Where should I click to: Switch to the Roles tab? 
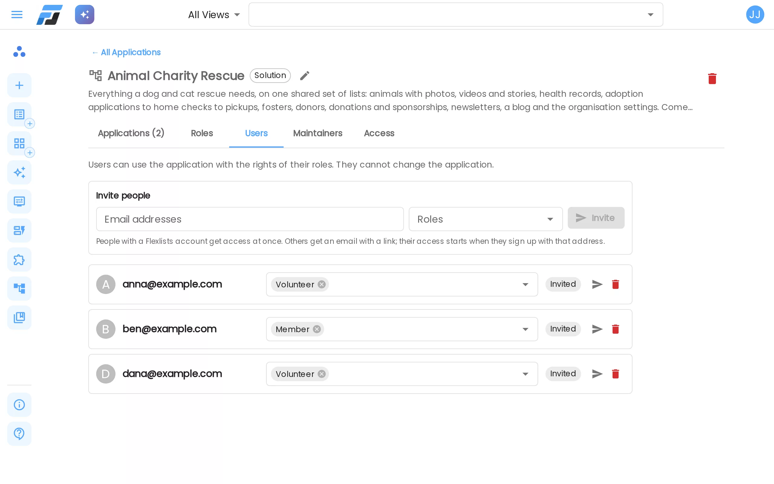202,133
